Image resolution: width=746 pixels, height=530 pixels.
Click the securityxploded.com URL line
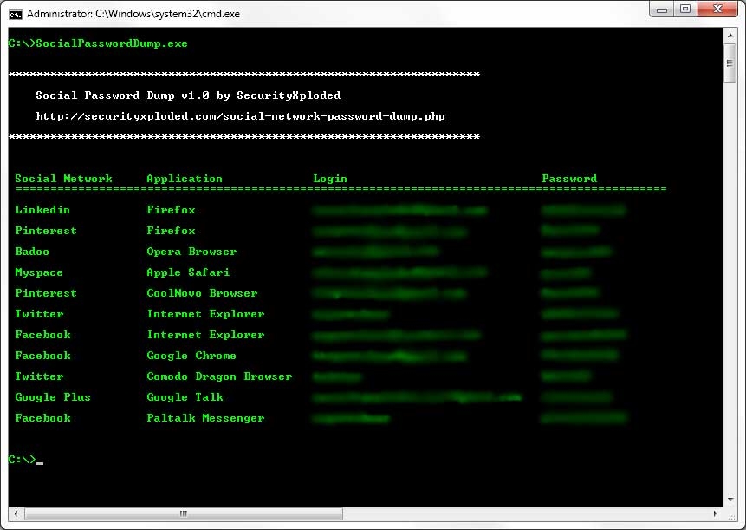(x=240, y=116)
